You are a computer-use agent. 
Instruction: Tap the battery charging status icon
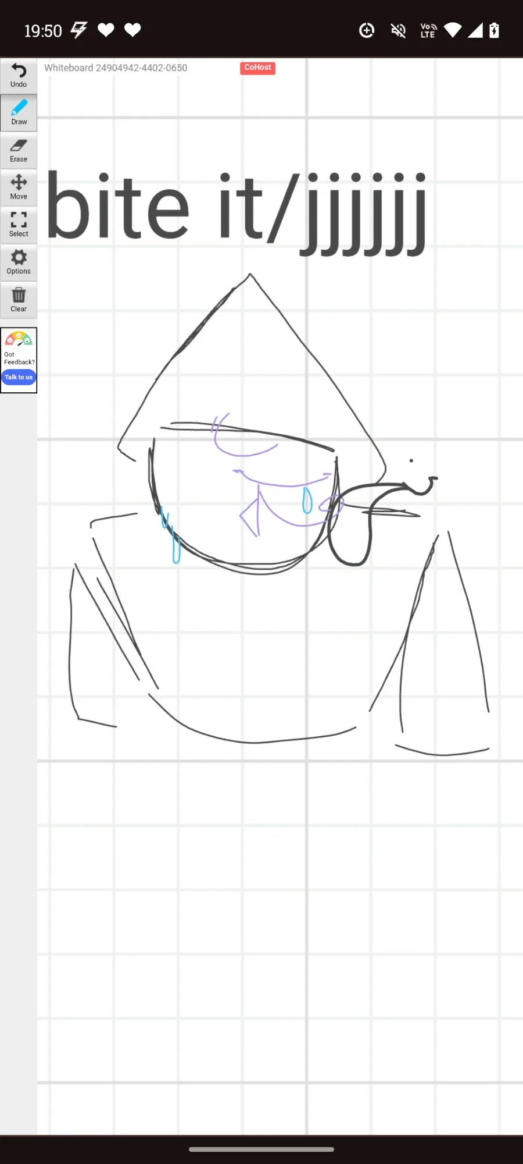[494, 30]
